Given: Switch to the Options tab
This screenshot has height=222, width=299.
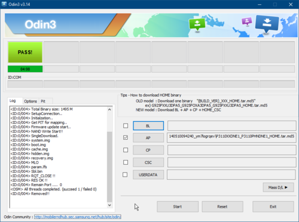Looking at the screenshot, I should coord(30,101).
